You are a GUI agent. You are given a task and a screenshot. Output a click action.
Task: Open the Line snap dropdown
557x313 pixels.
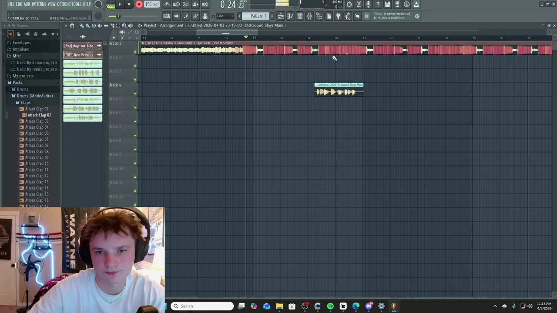pos(225,16)
